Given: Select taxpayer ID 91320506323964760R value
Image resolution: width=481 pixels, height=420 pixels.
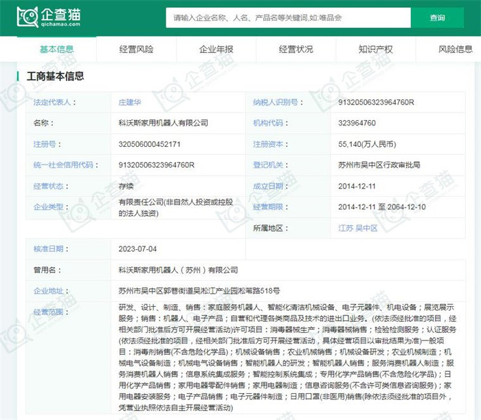Looking at the screenshot, I should coord(376,102).
